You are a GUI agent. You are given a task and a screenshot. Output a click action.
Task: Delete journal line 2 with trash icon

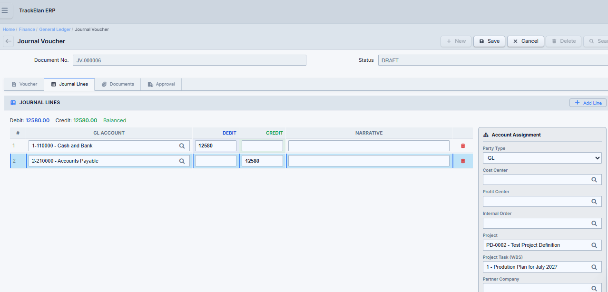pyautogui.click(x=463, y=161)
